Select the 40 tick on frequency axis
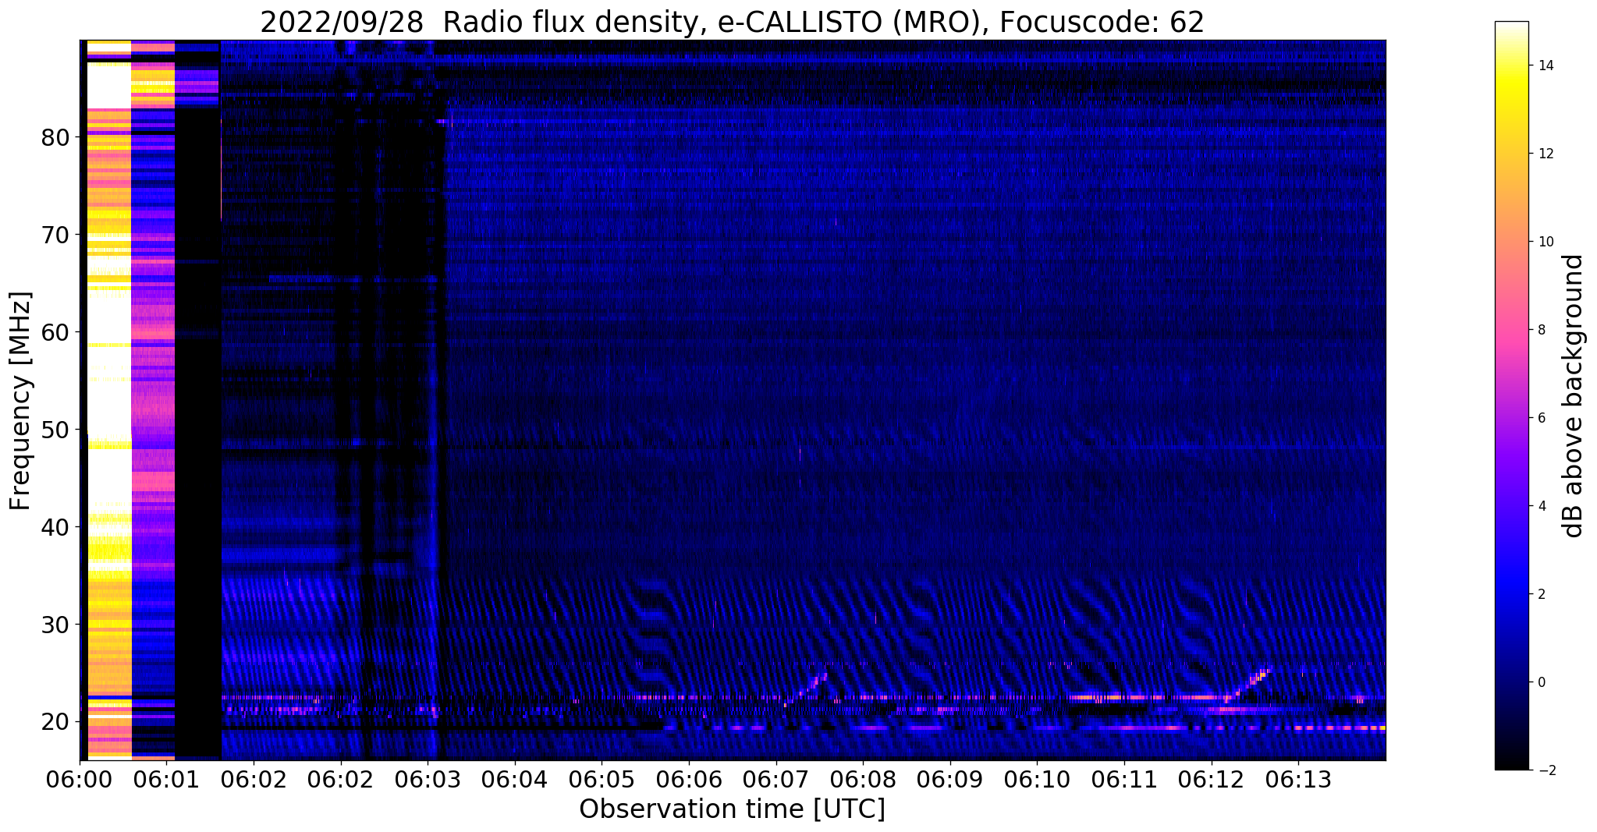Screen dimensions: 1597x832 pyautogui.click(x=55, y=527)
